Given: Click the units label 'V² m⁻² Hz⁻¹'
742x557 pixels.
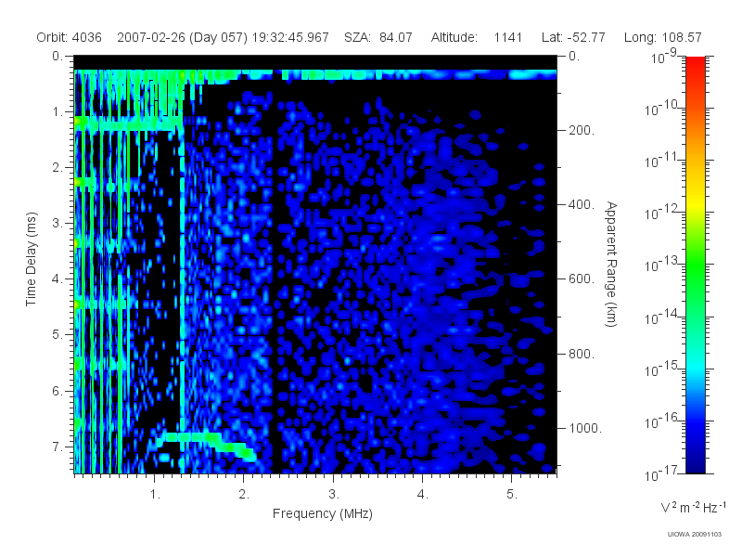Looking at the screenshot, I should click(693, 507).
